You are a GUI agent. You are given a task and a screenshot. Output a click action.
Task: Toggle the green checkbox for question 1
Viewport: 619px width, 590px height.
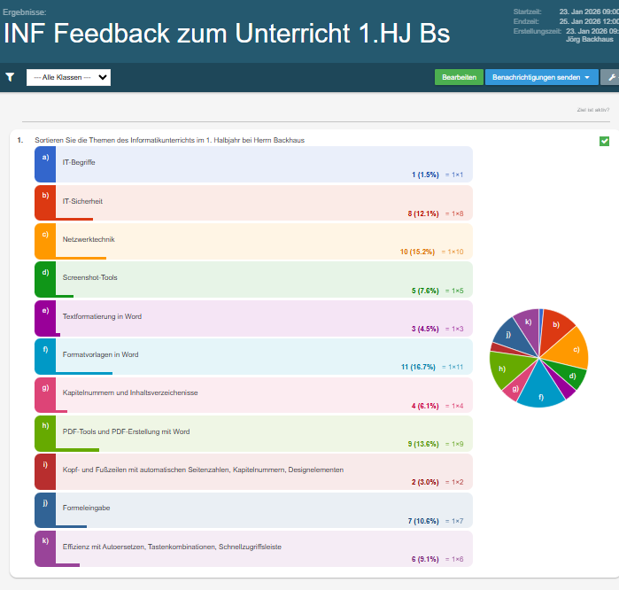pos(604,141)
